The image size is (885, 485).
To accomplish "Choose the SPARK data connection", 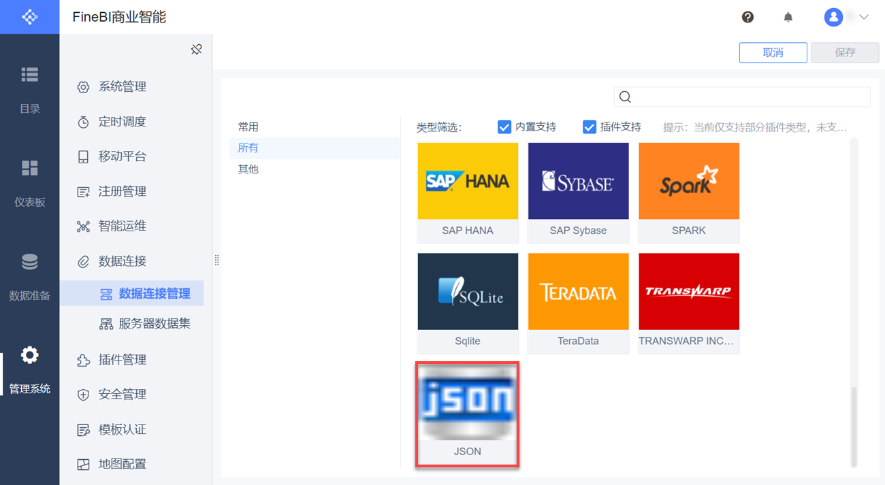I will 689,193.
